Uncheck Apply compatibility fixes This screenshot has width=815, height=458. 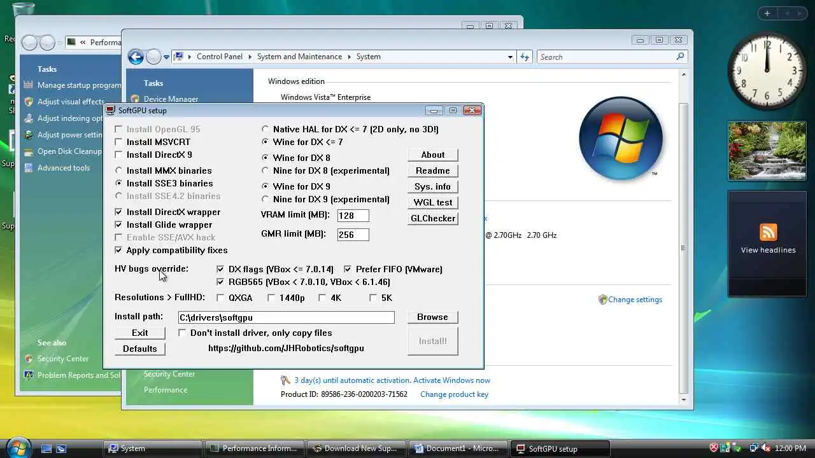coord(118,250)
